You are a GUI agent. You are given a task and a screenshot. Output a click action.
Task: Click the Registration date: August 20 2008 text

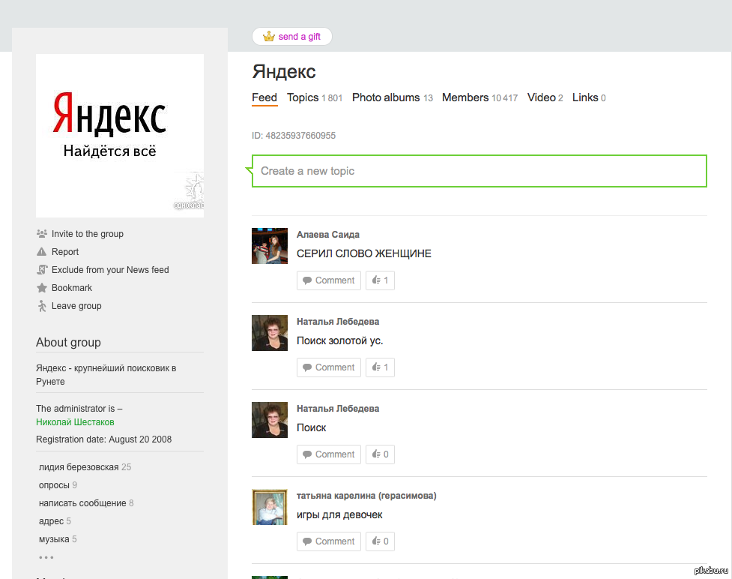point(103,439)
